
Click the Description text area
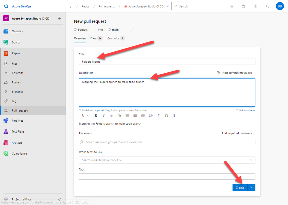(167, 92)
